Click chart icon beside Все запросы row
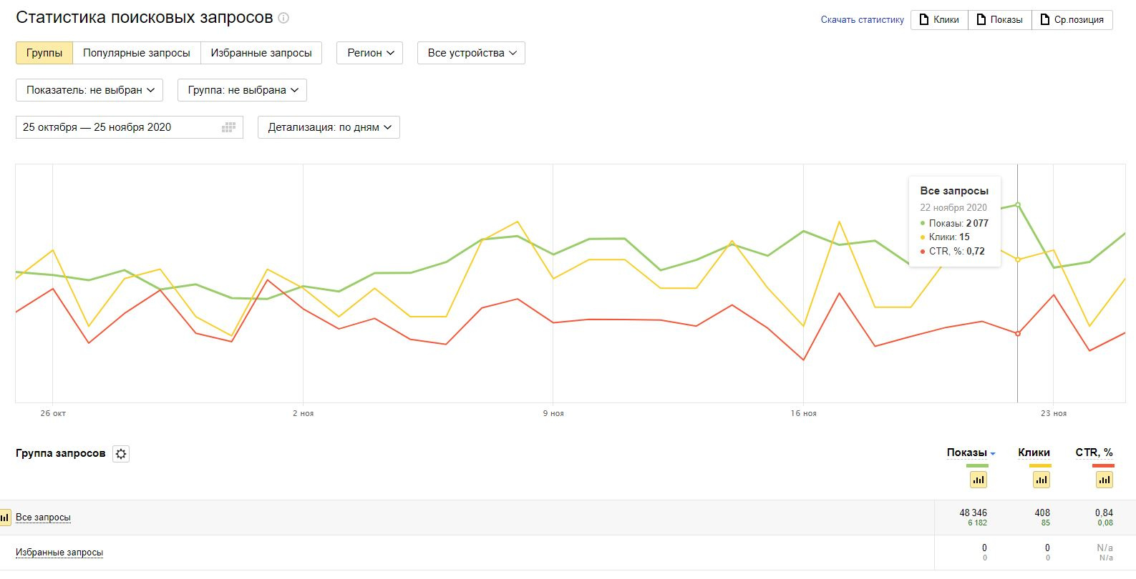The image size is (1136, 579). [5, 517]
